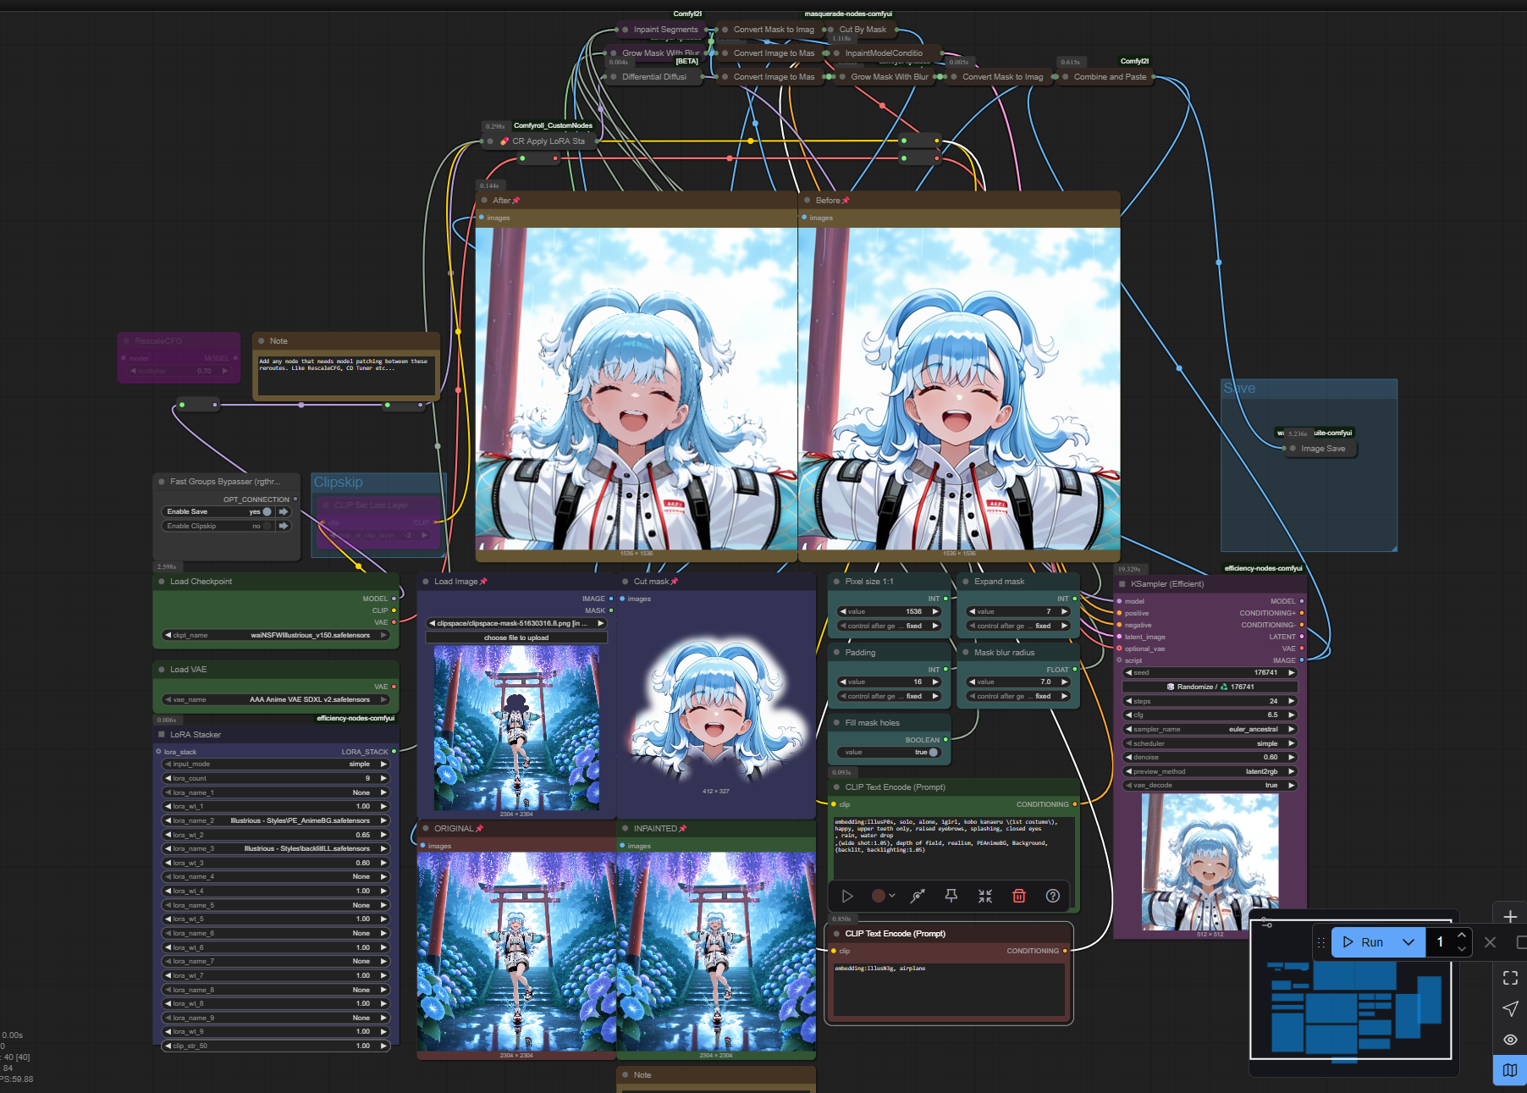
Task: Open lora_name_2 dropdown in LoRA Stacker
Action: point(276,820)
